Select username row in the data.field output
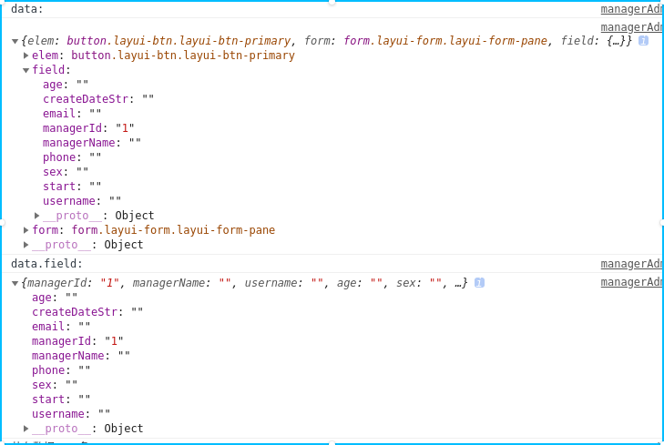The height and width of the screenshot is (445, 664). pyautogui.click(x=71, y=414)
